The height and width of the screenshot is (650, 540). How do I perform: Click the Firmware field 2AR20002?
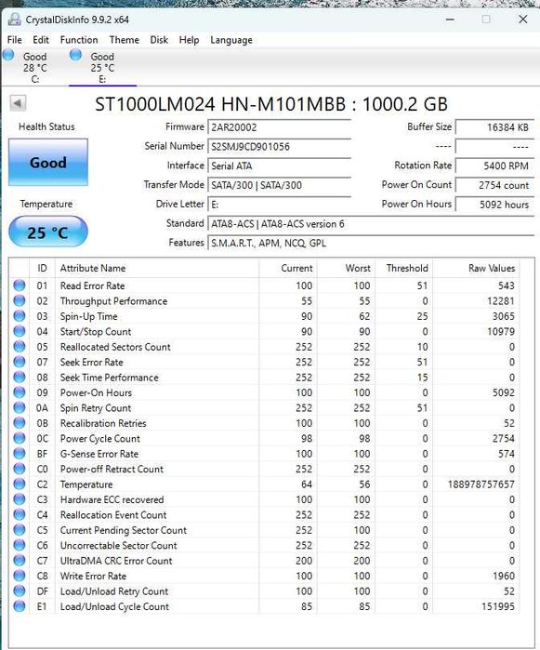279,127
